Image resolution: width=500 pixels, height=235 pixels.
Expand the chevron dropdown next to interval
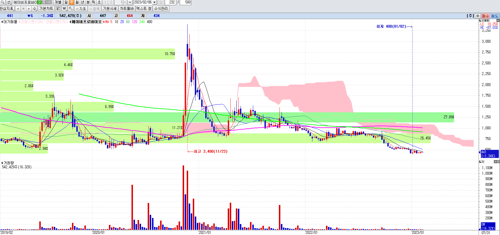pyautogui.click(x=130, y=2)
